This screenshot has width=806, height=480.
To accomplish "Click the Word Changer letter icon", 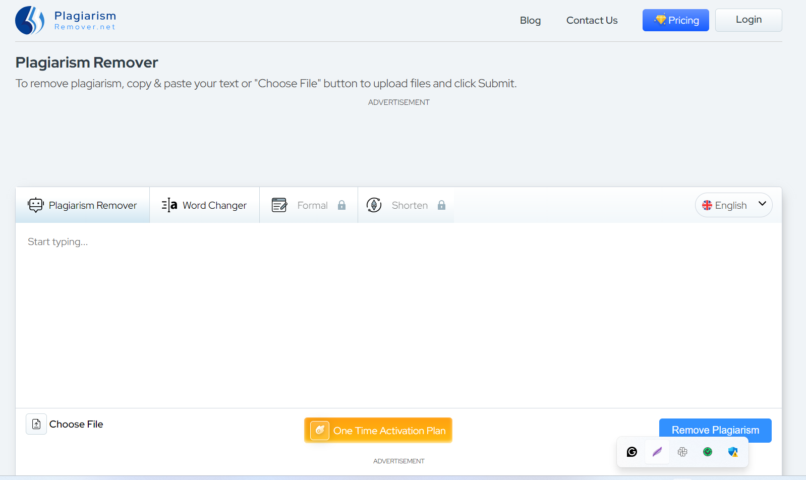I will click(169, 205).
